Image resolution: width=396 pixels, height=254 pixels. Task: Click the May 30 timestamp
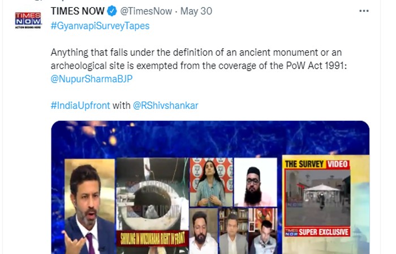191,11
